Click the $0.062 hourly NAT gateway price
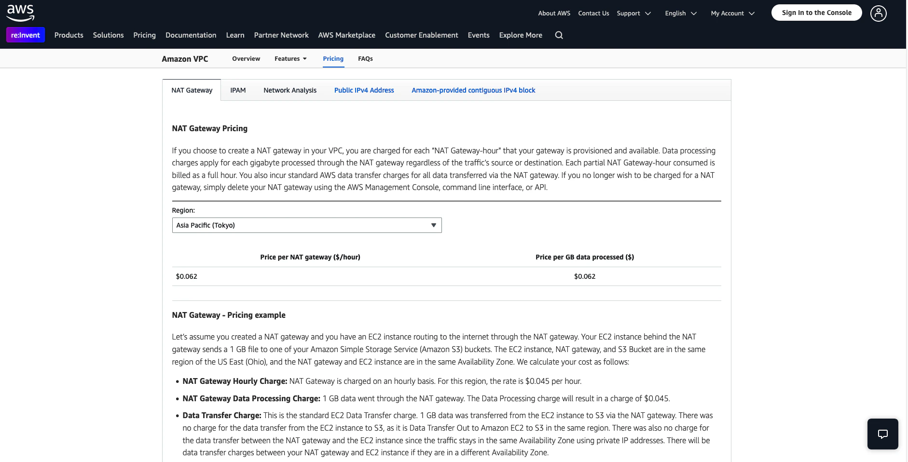908x462 pixels. tap(187, 276)
